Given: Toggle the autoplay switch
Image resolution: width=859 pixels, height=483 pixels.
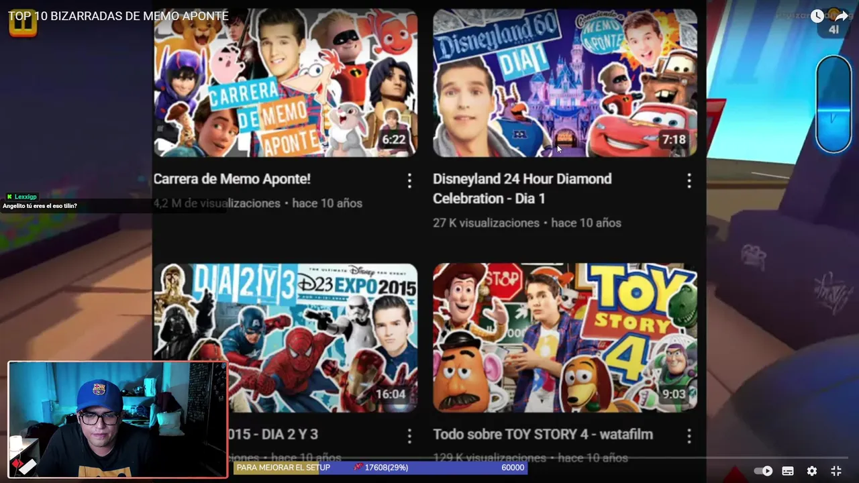Looking at the screenshot, I should [763, 471].
